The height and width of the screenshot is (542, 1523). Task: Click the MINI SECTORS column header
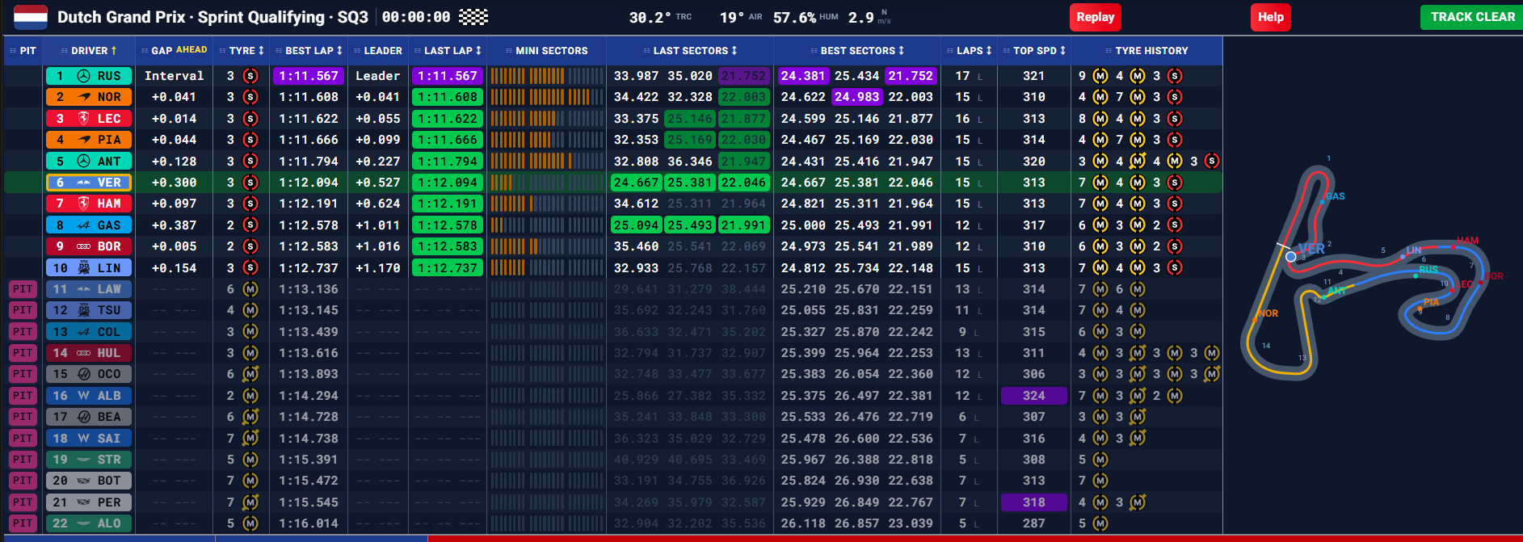pos(547,50)
